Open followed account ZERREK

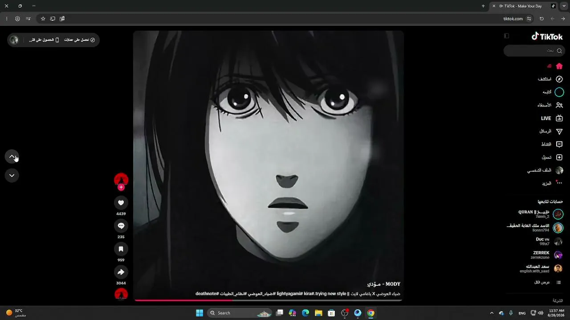pos(547,255)
